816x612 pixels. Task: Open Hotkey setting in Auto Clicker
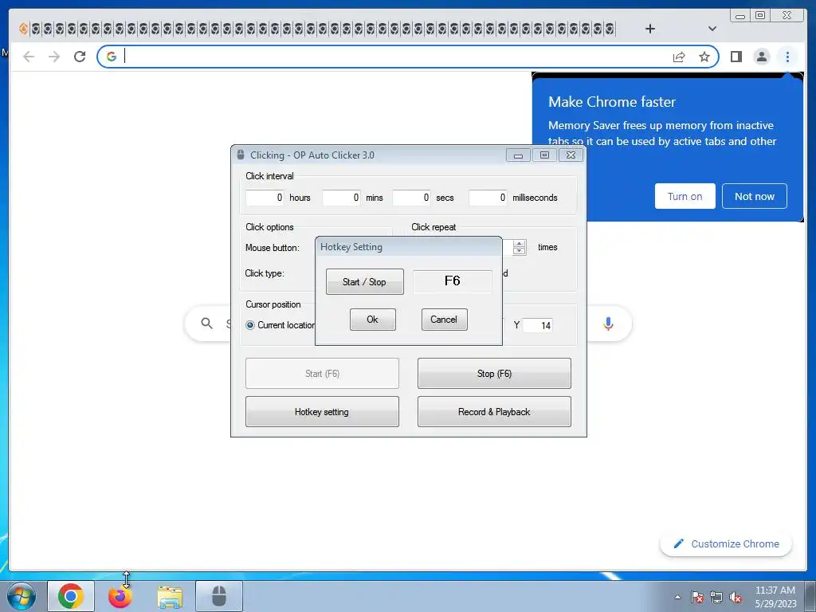click(x=322, y=412)
